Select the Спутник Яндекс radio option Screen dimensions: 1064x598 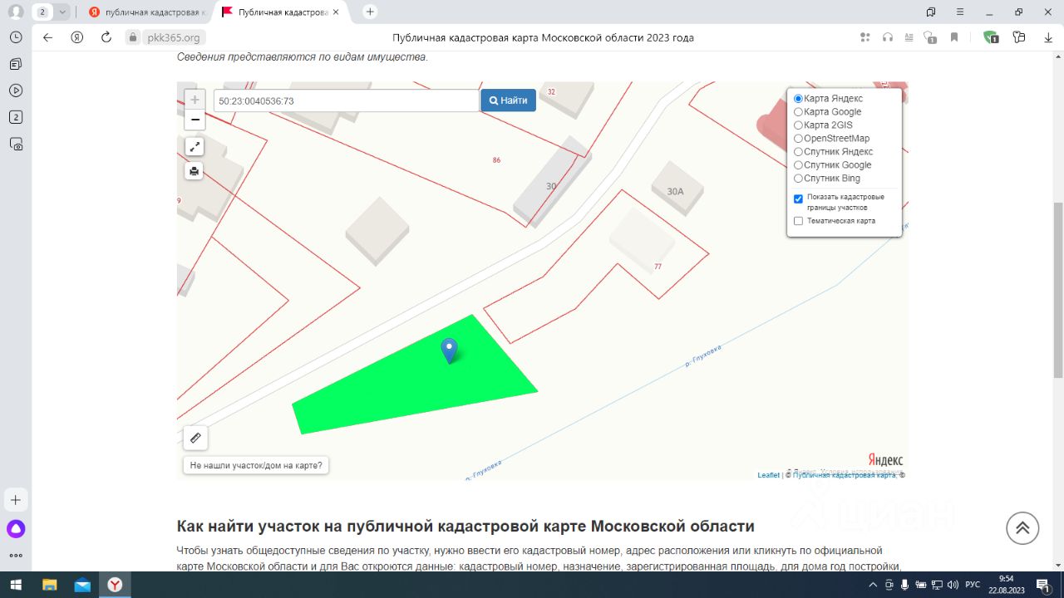[x=799, y=152]
